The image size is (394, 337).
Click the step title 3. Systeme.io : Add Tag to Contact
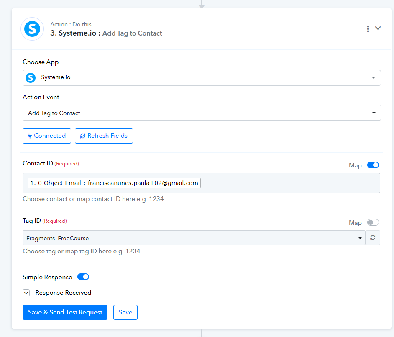point(106,33)
